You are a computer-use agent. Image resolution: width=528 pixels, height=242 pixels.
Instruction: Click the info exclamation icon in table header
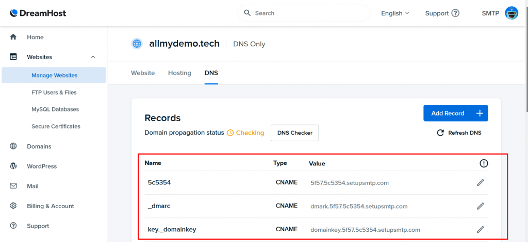coord(484,163)
